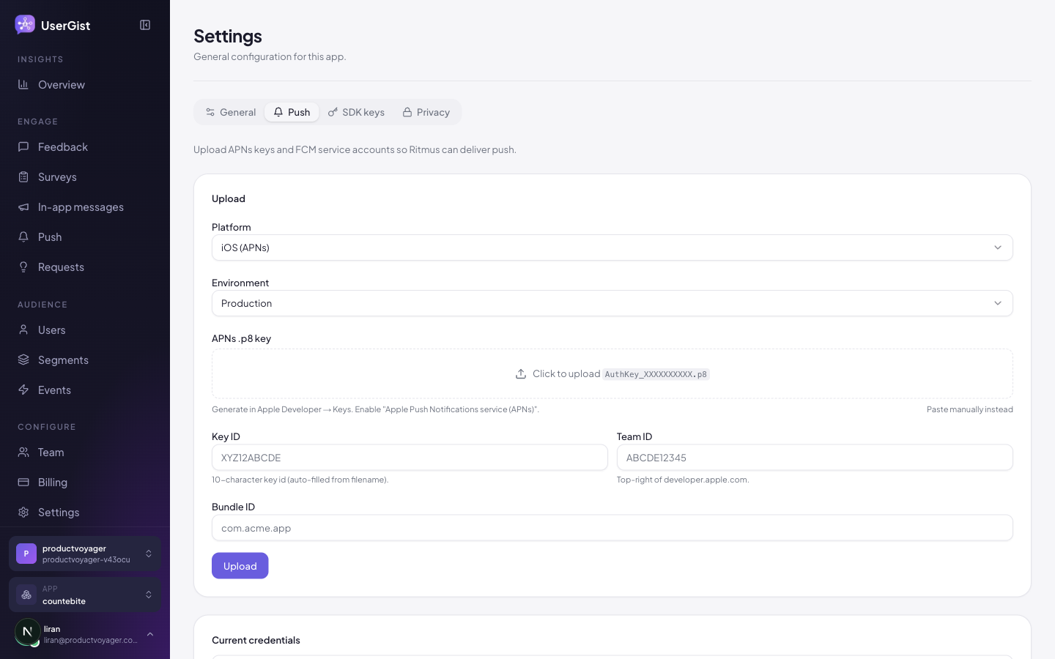Click the Settings page title
Screen dimensions: 1055x659
(228, 36)
